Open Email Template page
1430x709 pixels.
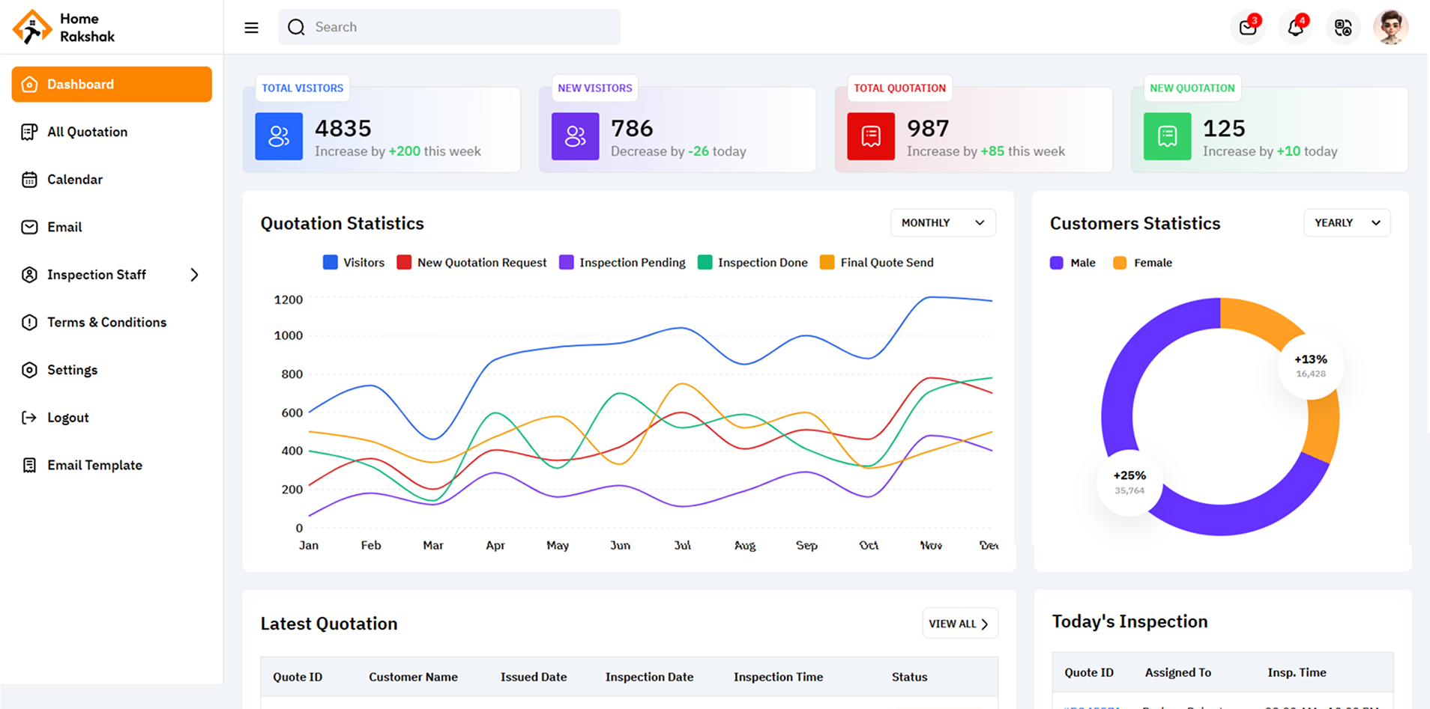112,465
